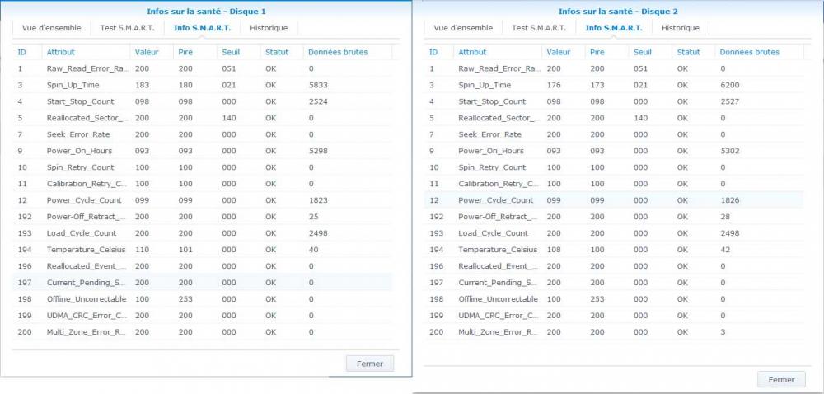Select Start_Stop_Count row in Disque 1
The image size is (824, 394).
click(x=203, y=101)
